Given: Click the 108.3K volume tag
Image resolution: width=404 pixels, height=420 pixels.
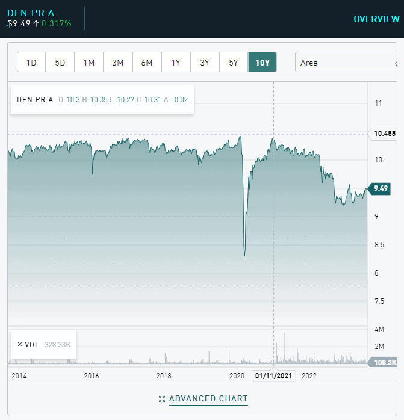Looking at the screenshot, I should tap(384, 362).
